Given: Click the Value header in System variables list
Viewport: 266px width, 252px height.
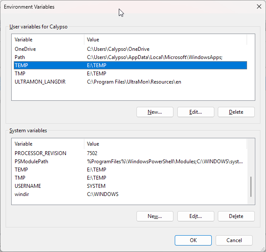Looking at the screenshot, I should click(x=165, y=144).
